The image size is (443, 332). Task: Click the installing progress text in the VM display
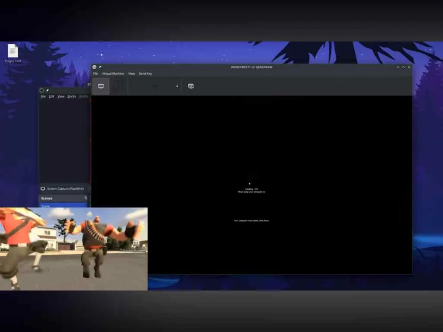click(x=251, y=189)
